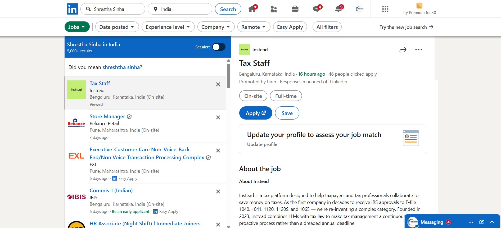The image size is (501, 228).
Task: Click the IBIS company logo
Action: 76,197
